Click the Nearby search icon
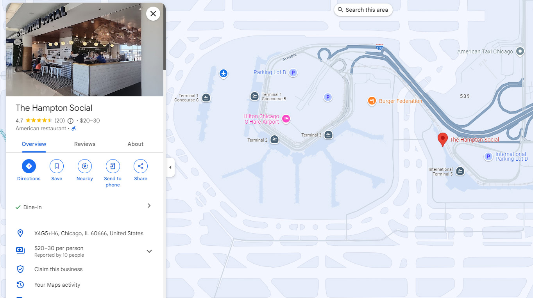The width and height of the screenshot is (533, 298). coord(85,166)
